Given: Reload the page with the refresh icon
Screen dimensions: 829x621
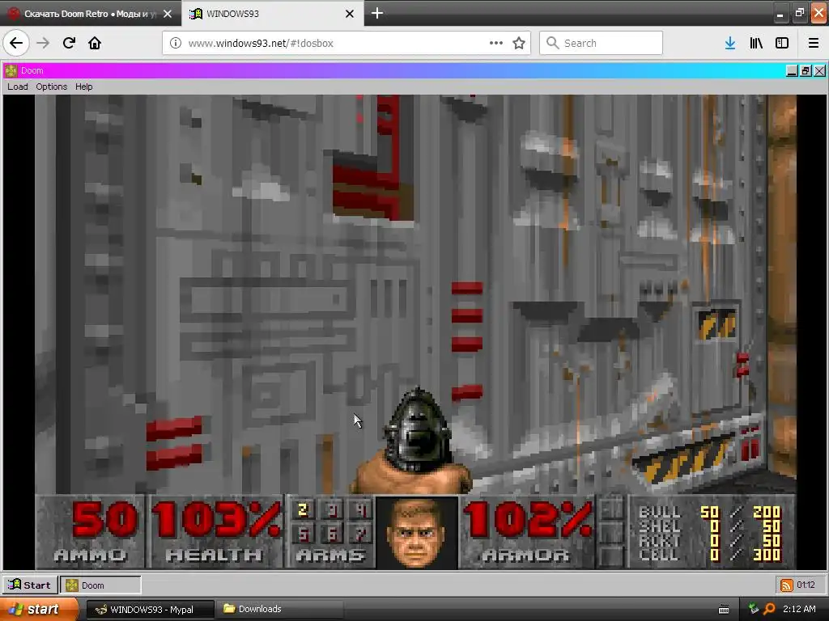Looking at the screenshot, I should pos(70,43).
